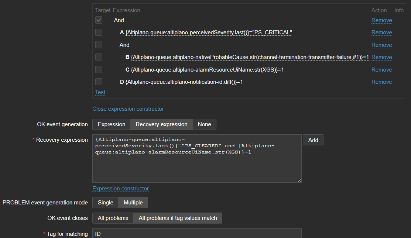Remove expression D notification-id diff row
This screenshot has height=238, width=411.
381,82
